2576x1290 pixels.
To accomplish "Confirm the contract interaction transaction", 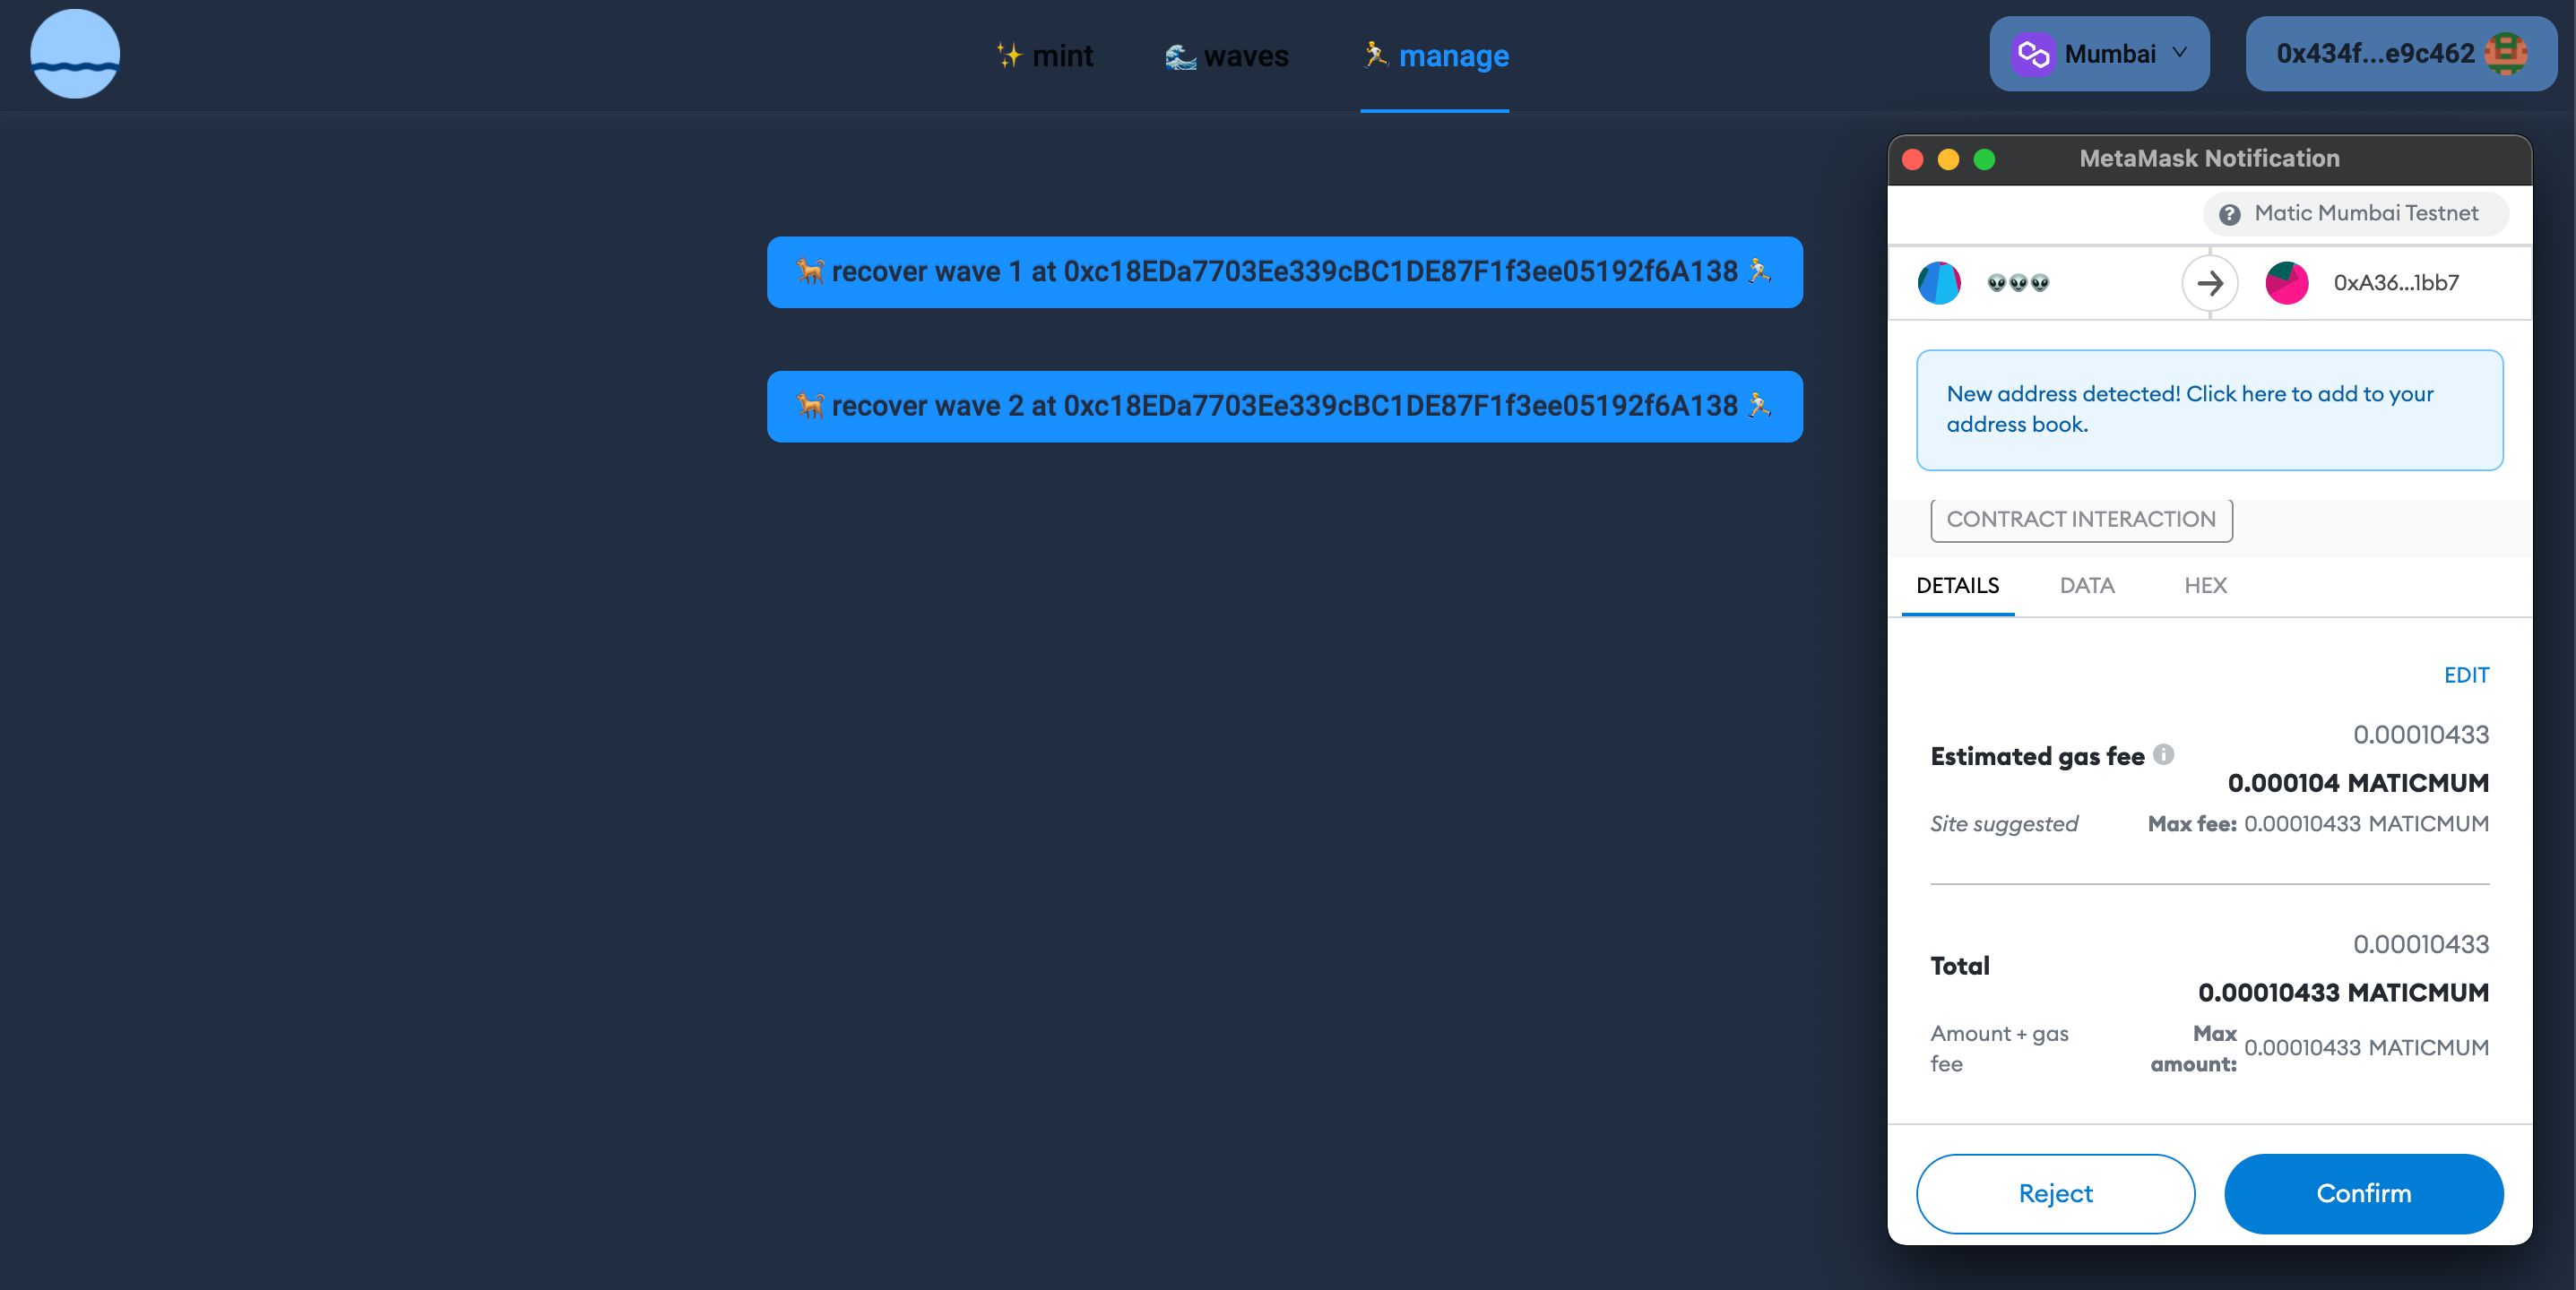I will click(2364, 1193).
